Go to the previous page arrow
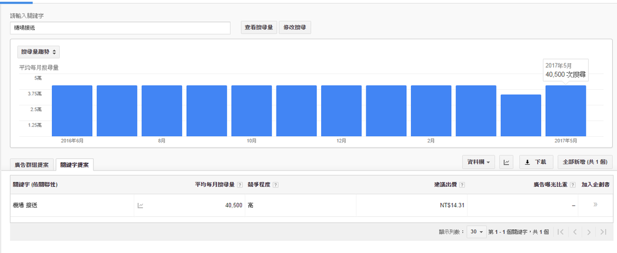 pyautogui.click(x=575, y=232)
